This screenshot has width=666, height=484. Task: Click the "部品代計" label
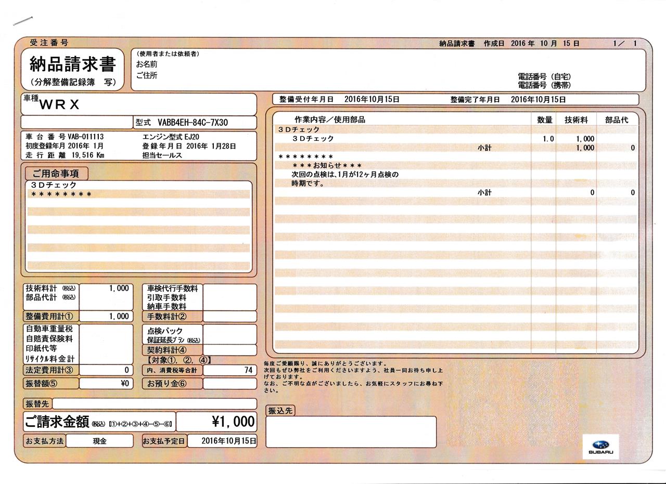coord(43,297)
